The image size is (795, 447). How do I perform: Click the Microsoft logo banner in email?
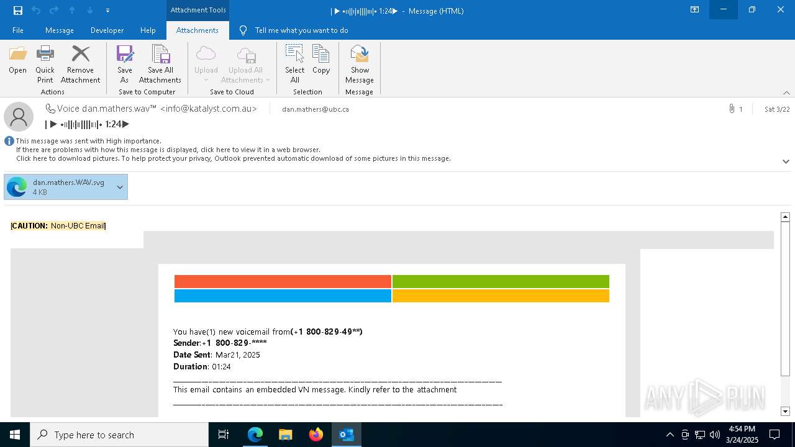click(391, 289)
